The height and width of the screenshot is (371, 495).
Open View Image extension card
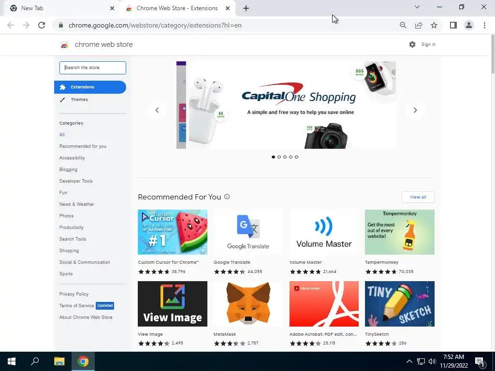click(173, 314)
